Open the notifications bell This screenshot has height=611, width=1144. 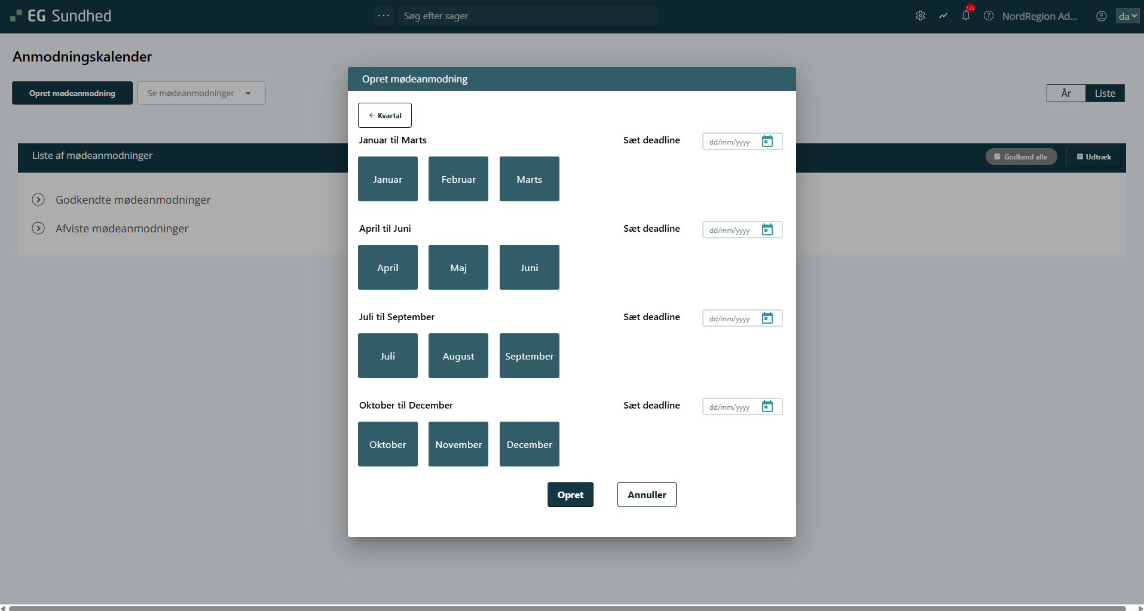click(x=966, y=16)
